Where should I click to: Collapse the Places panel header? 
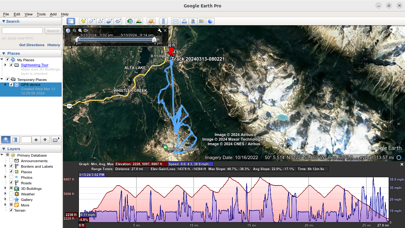tap(31, 53)
